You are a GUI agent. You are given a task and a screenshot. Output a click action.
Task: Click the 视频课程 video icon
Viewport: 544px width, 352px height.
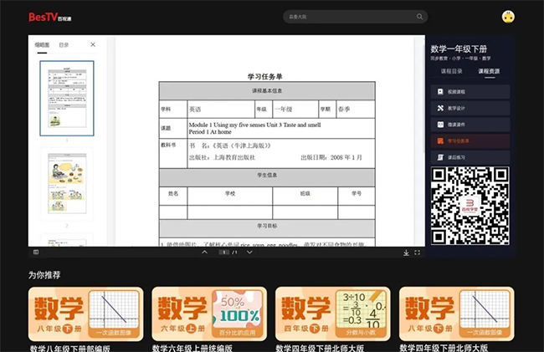[x=440, y=92]
